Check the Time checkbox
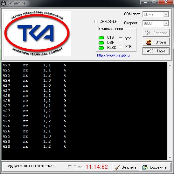Screen dimensions: 174x174 [x=70, y=167]
